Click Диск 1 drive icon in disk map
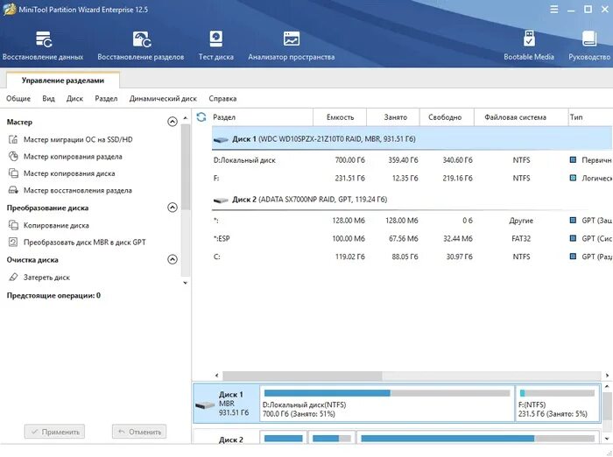Viewport: 613px width, 457px height. (205, 404)
